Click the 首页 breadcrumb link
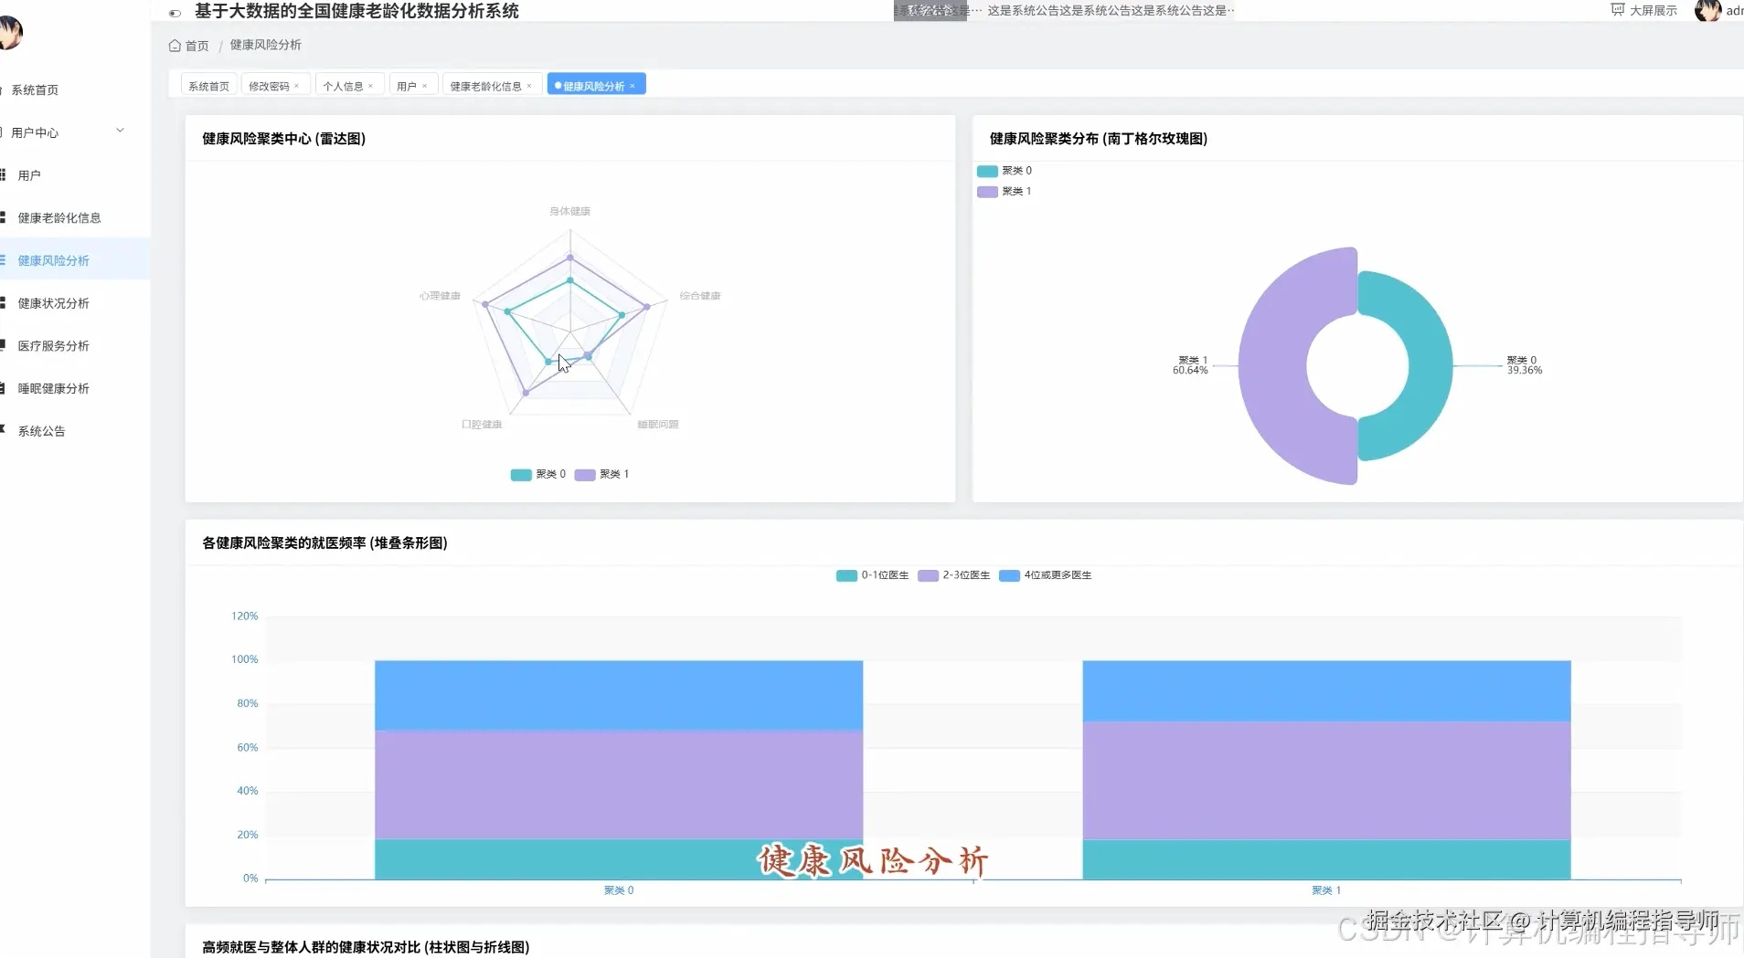Viewport: 1744px width, 958px height. coord(197,46)
